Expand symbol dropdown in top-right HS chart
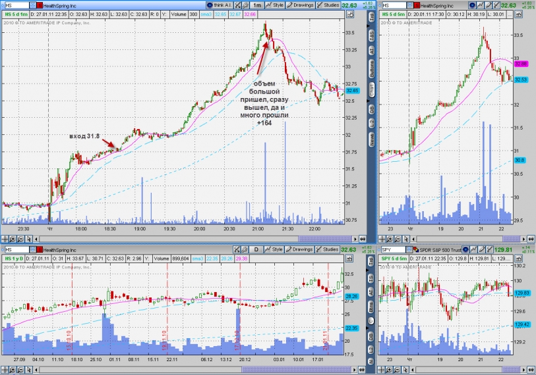The image size is (536, 375). (x=409, y=5)
